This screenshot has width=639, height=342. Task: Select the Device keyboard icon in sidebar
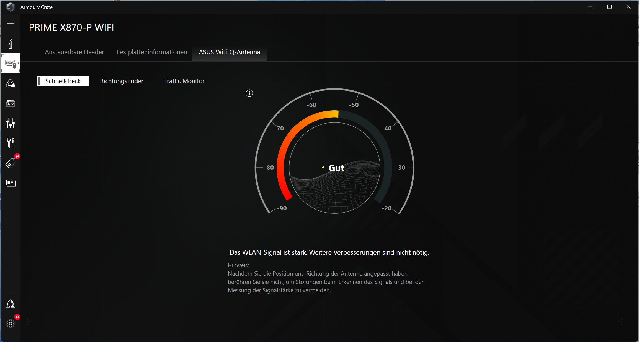tap(11, 63)
